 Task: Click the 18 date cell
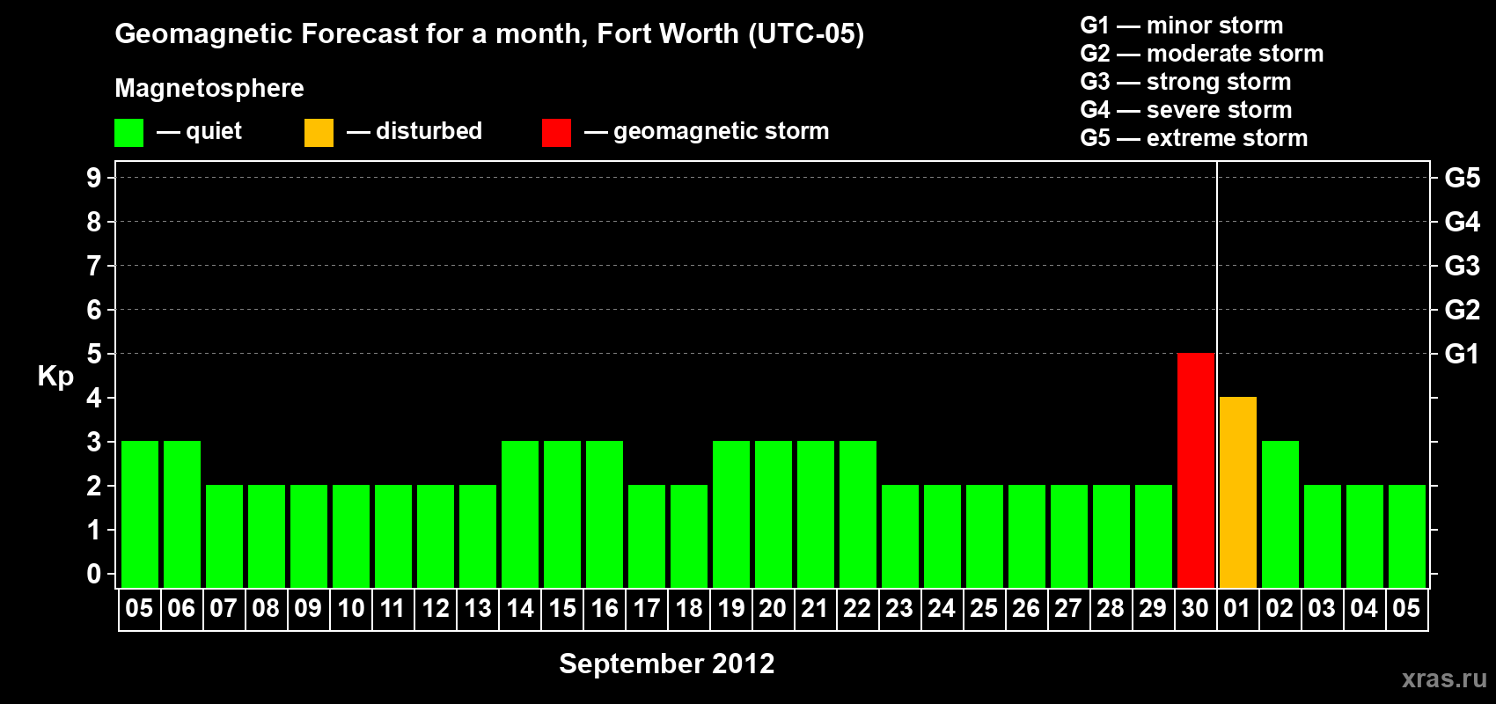[689, 609]
